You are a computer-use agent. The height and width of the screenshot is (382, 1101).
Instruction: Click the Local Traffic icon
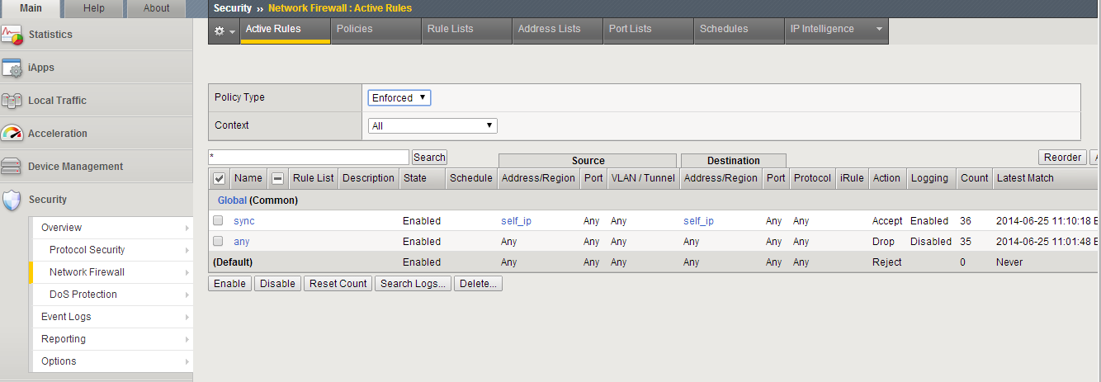click(12, 101)
